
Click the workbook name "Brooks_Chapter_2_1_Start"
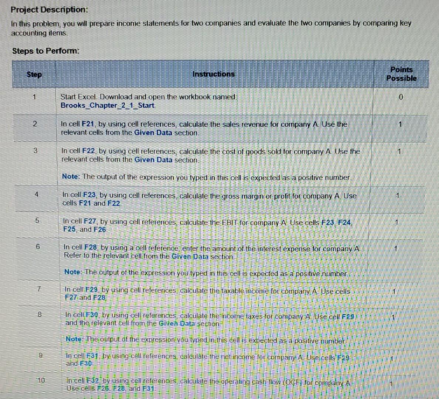click(108, 106)
